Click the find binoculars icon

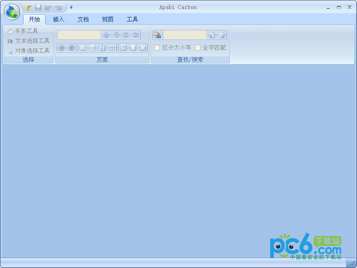pos(157,35)
